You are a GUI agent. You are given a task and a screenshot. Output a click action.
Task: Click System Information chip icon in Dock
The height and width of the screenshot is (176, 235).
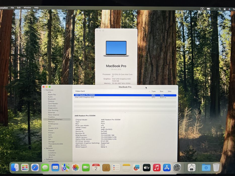pos(191,167)
